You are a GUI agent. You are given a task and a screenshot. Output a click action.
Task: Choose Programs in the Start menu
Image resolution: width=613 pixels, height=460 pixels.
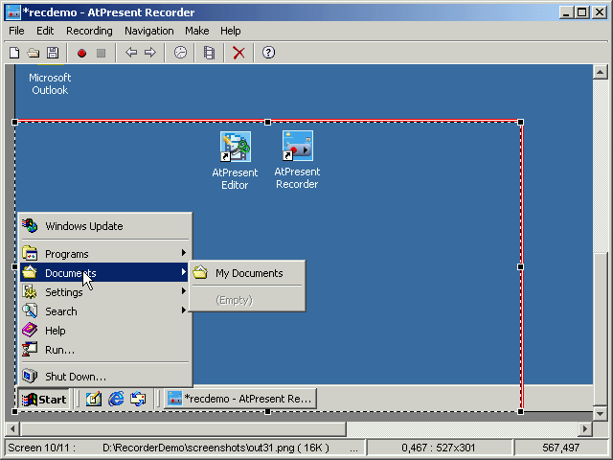[104, 253]
